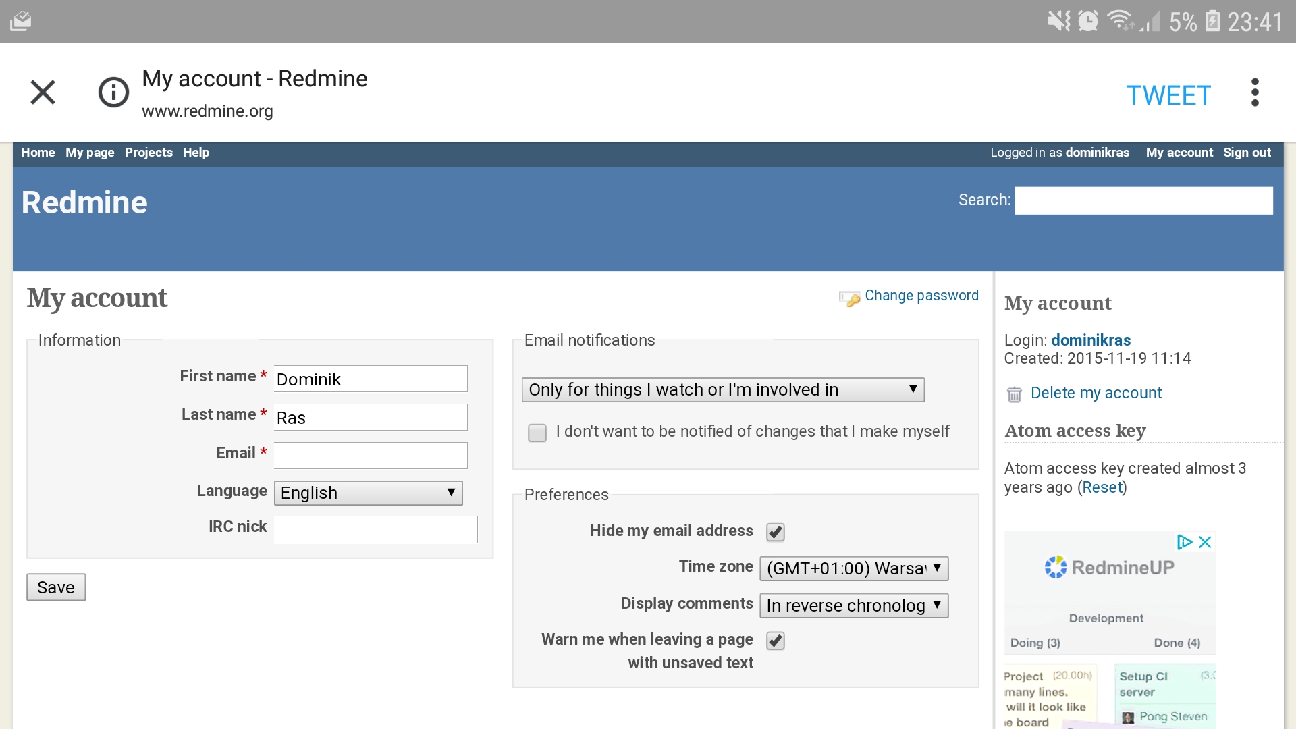
Task: Click Sign out
Action: point(1247,153)
